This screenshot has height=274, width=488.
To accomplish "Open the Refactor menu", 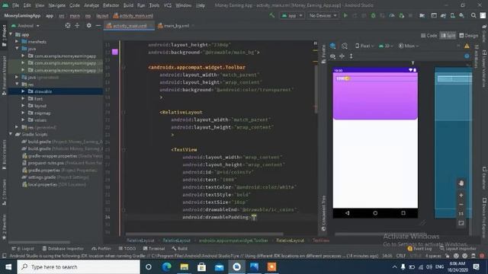I will coord(111,5).
